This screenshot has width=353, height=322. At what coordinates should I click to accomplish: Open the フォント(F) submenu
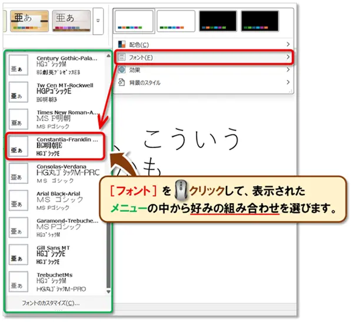pyautogui.click(x=204, y=58)
